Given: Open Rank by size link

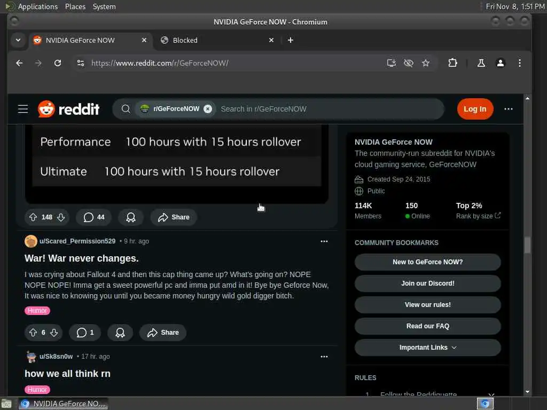Looking at the screenshot, I should click(x=478, y=216).
